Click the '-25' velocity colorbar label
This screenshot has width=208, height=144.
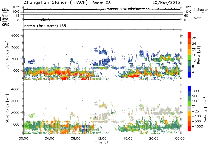point(195,111)
